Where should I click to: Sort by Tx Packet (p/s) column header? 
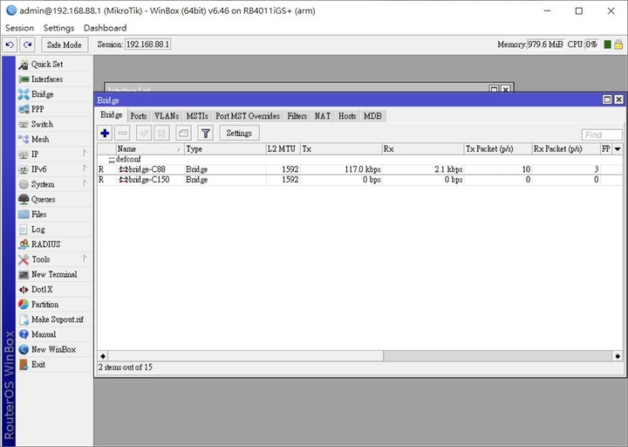(x=498, y=149)
